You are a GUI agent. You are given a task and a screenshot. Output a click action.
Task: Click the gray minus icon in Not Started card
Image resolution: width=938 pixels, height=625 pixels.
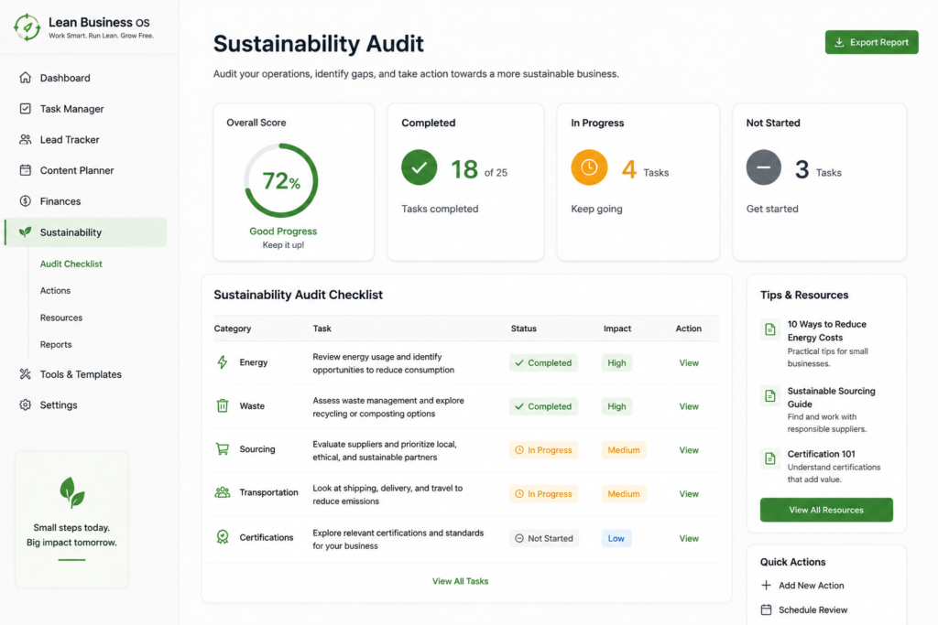[x=763, y=167]
